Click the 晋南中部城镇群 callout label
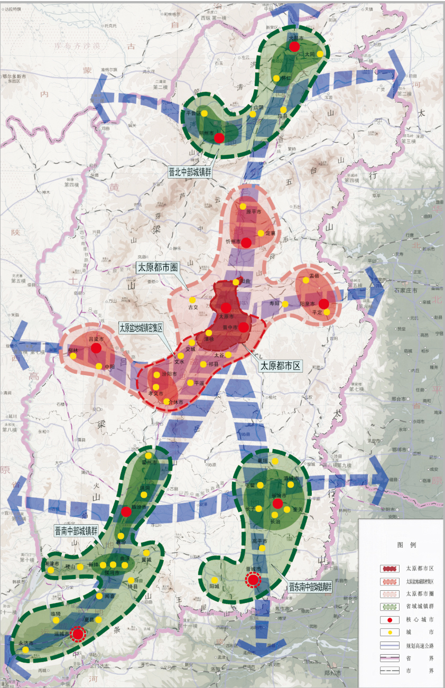445x688 pixels. 77,531
